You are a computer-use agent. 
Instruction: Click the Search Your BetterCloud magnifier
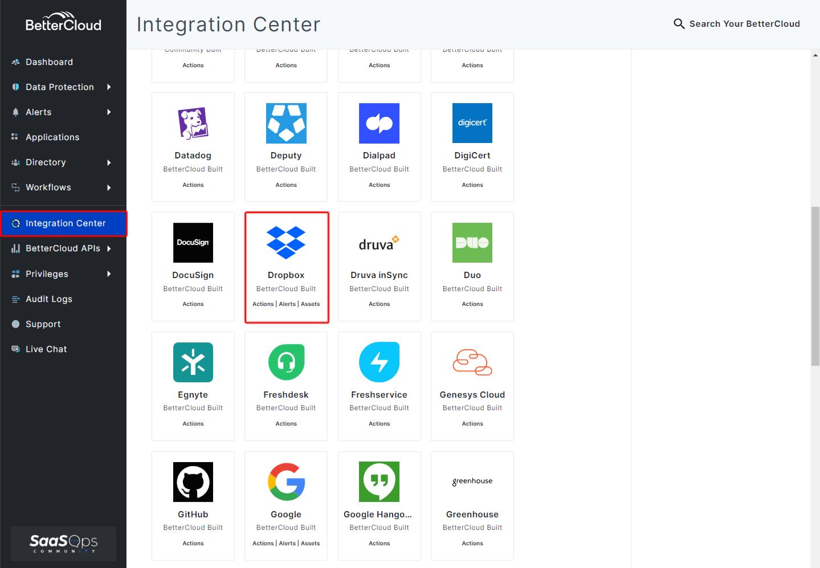[679, 24]
